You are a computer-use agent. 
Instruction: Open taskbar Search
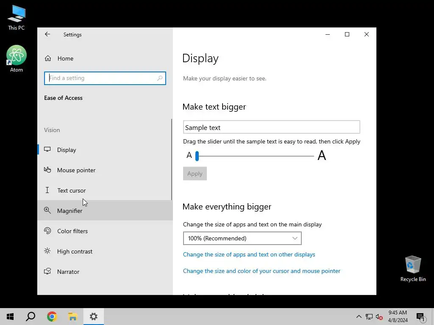coord(31,317)
